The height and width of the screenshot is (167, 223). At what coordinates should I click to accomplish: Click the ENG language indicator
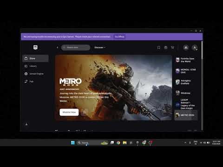[x=196, y=142]
